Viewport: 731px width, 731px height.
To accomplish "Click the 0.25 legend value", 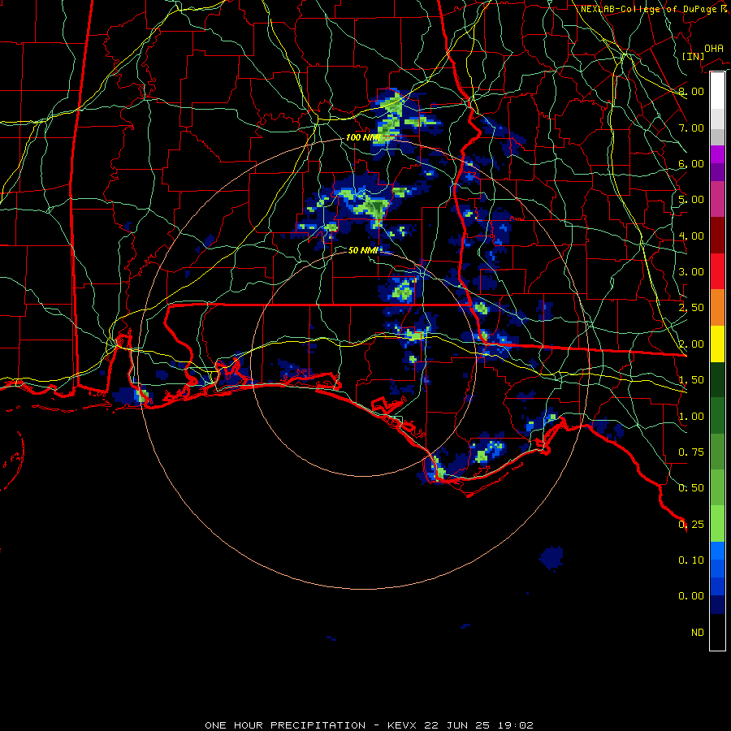I will [x=690, y=525].
